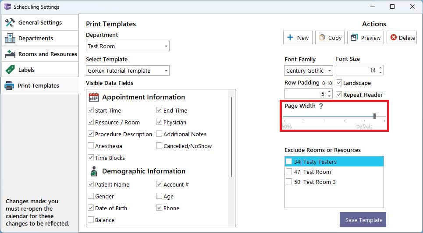423x233 pixels.
Task: Toggle the Repeat Header option
Action: [339, 95]
